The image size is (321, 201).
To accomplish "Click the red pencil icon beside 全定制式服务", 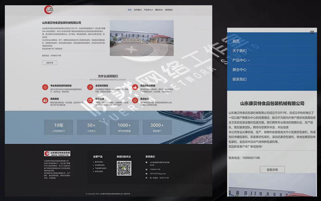I will point(90,87).
